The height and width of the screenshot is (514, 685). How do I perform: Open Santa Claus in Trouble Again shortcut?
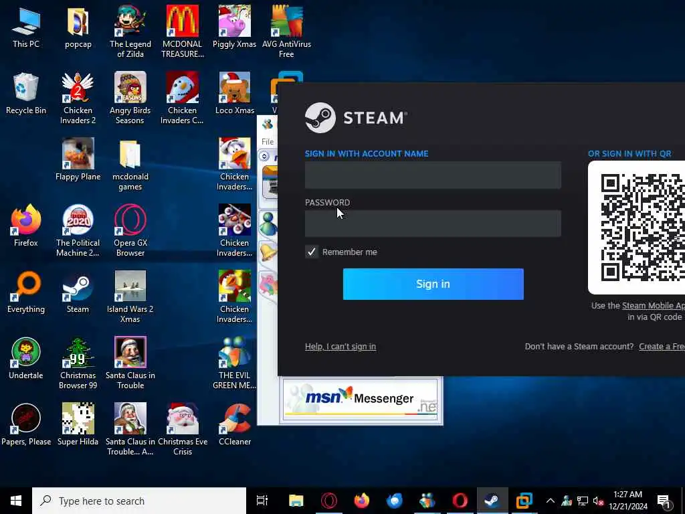[130, 429]
